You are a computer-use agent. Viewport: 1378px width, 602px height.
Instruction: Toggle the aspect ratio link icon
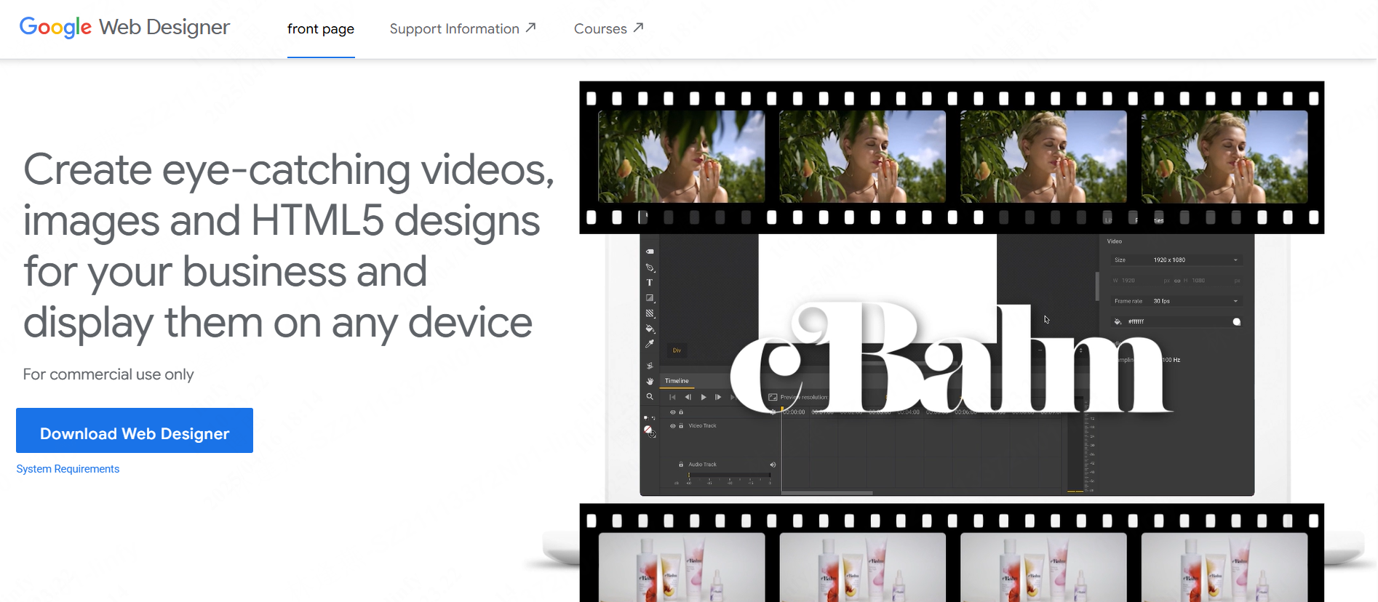tap(1177, 281)
